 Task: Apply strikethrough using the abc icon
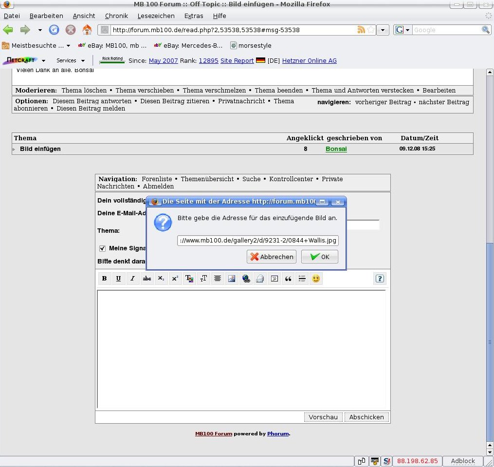click(x=146, y=279)
